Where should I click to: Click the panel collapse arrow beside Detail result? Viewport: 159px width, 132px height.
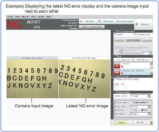point(112,78)
